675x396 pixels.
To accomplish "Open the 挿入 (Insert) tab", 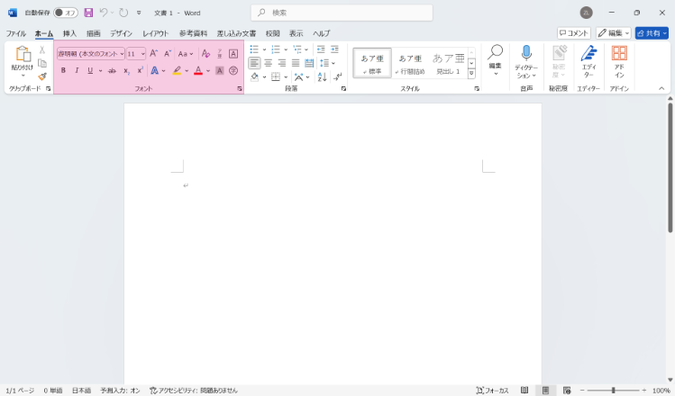I will (x=69, y=33).
